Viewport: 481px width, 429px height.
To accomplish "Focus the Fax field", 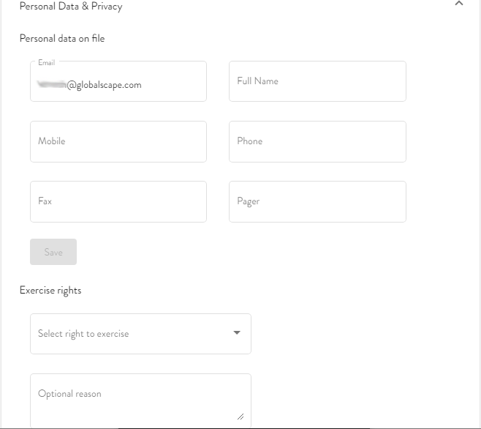I will 118,201.
